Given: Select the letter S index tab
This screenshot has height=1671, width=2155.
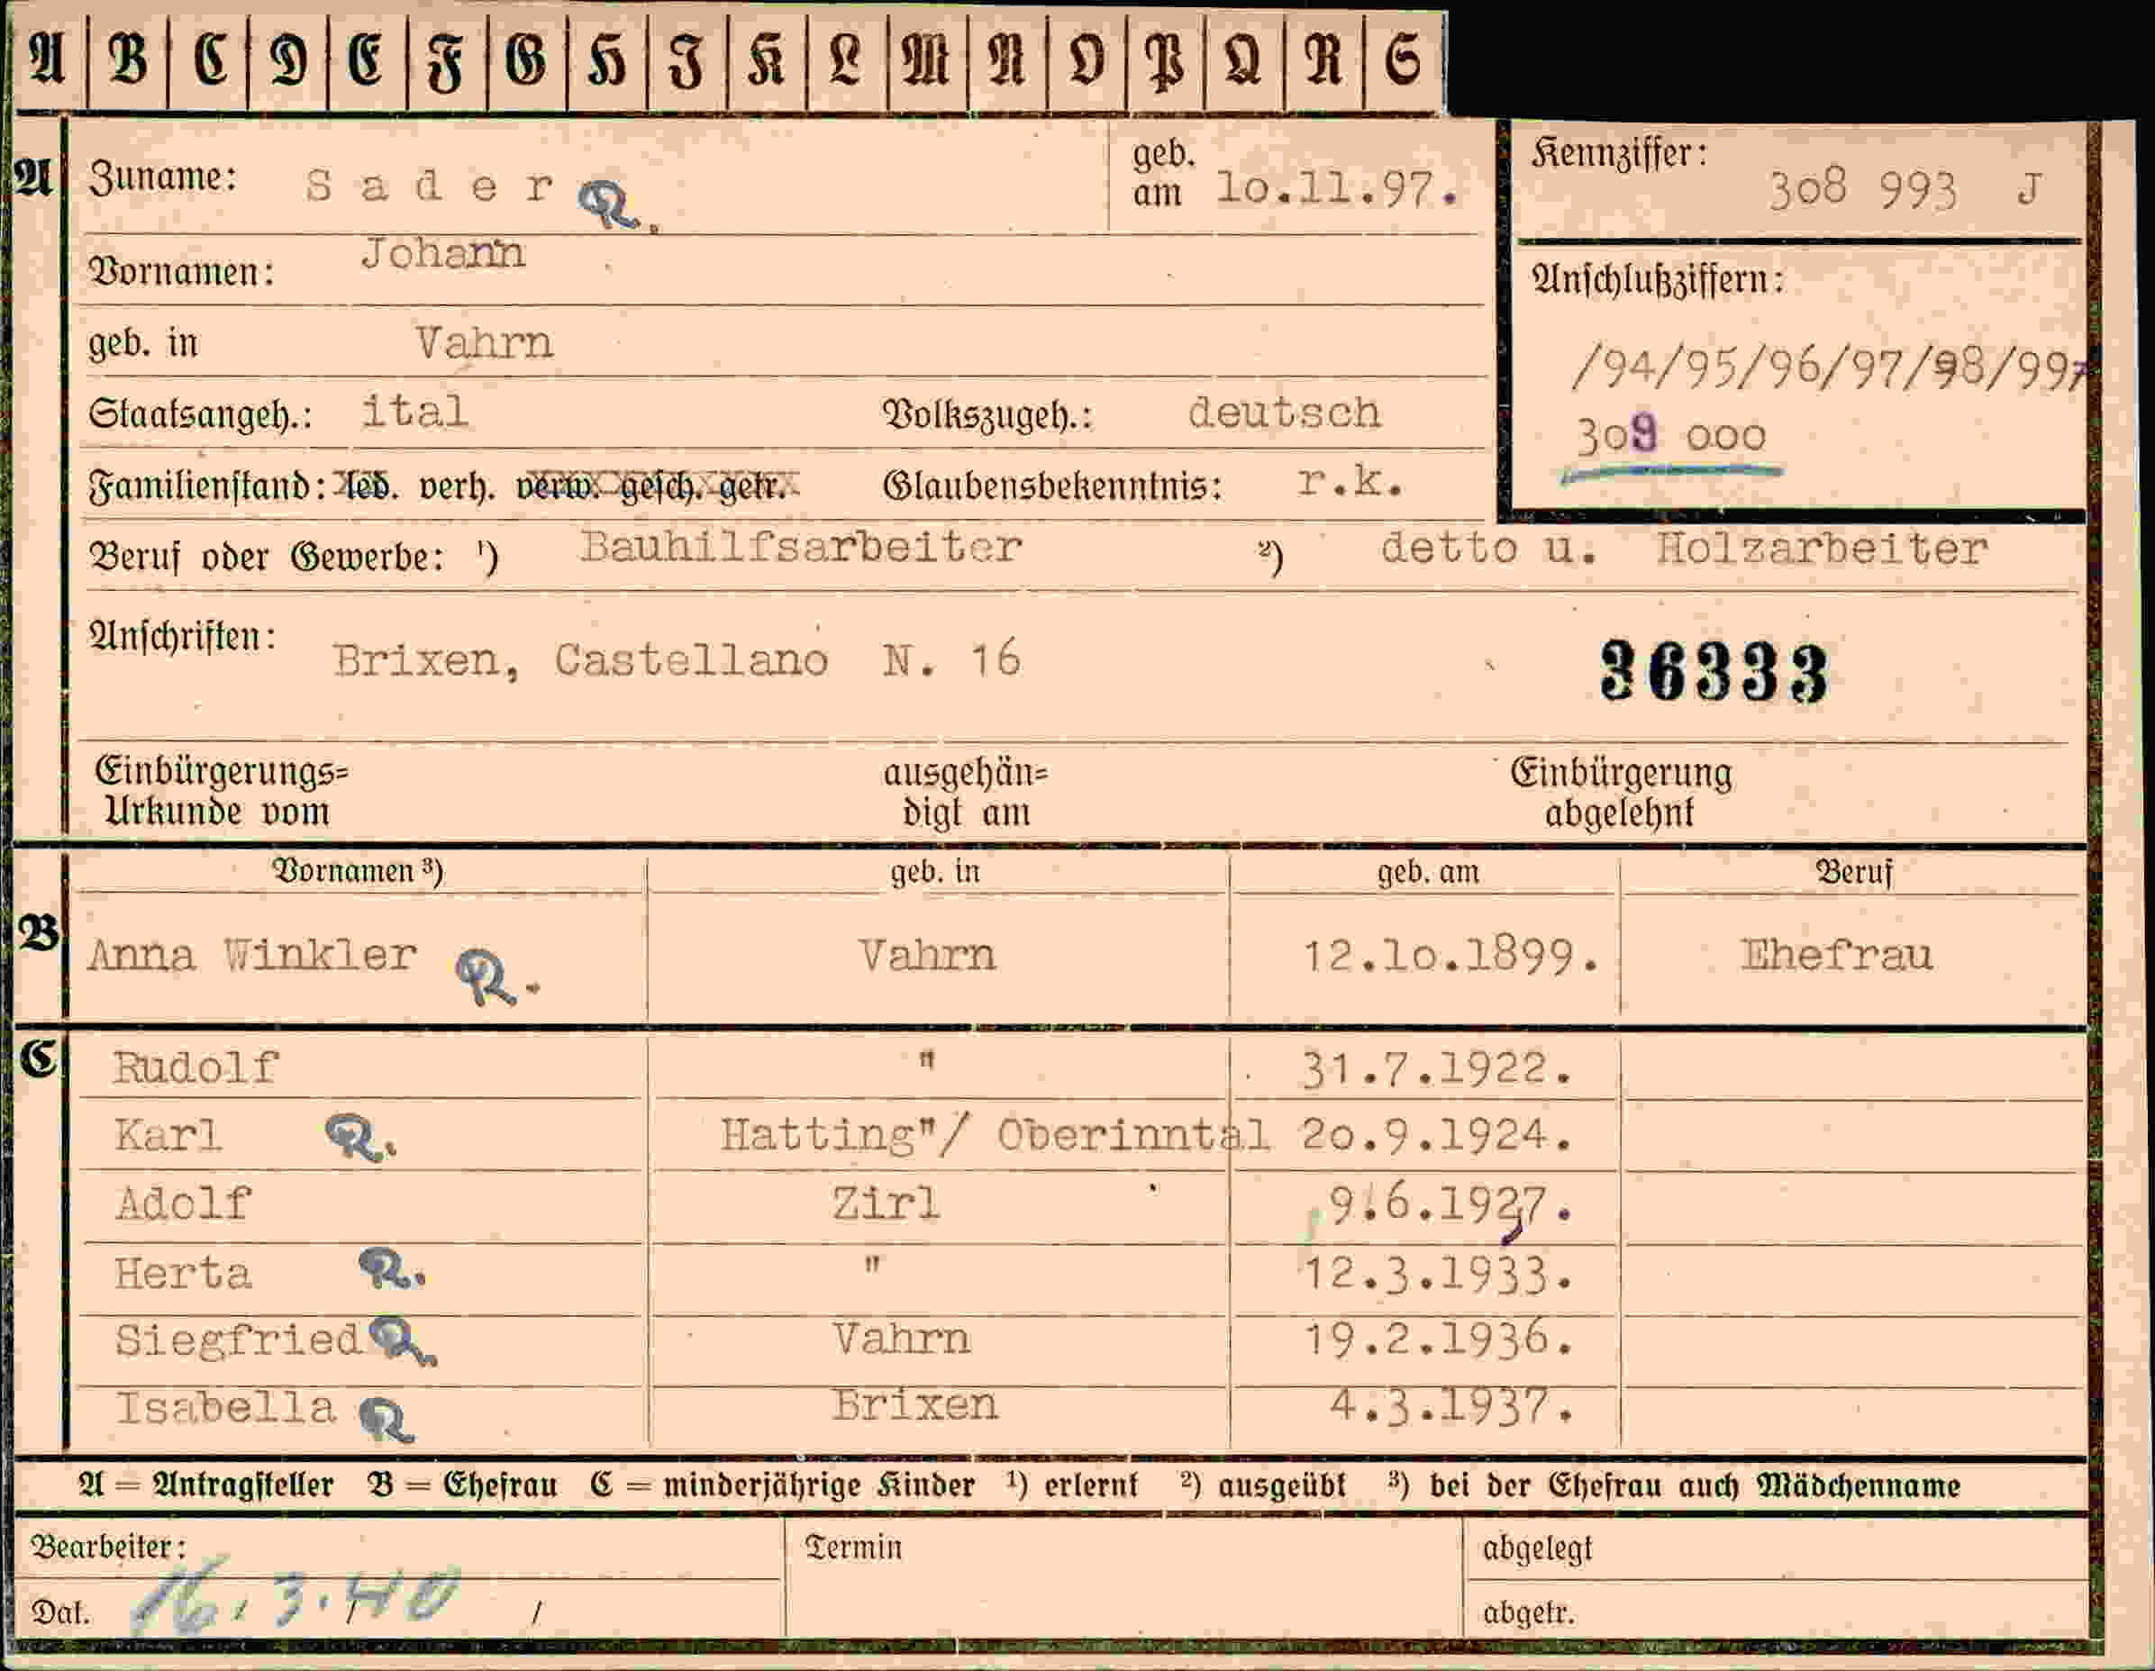Looking at the screenshot, I should point(1405,61).
